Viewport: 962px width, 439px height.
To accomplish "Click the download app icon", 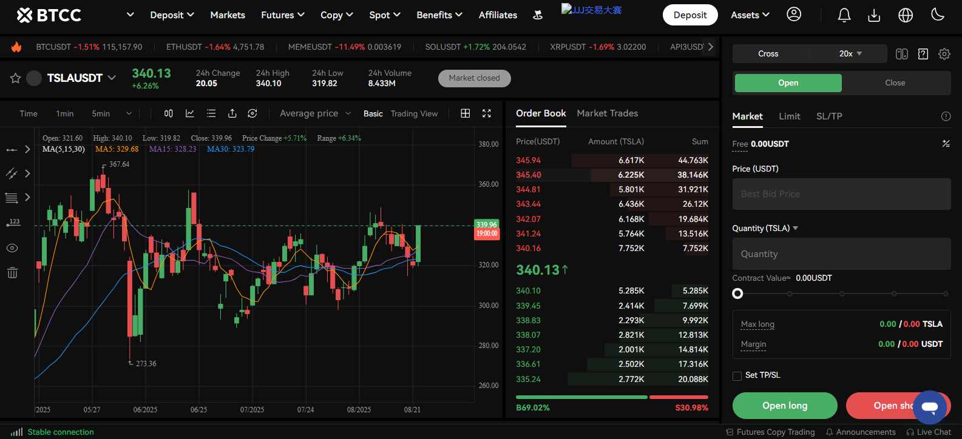I will 874,15.
